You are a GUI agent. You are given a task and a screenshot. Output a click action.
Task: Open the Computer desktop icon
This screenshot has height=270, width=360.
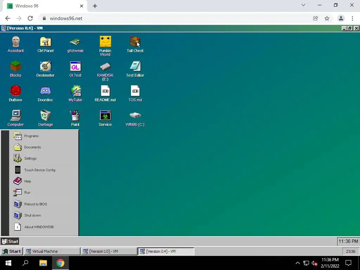(x=15, y=118)
